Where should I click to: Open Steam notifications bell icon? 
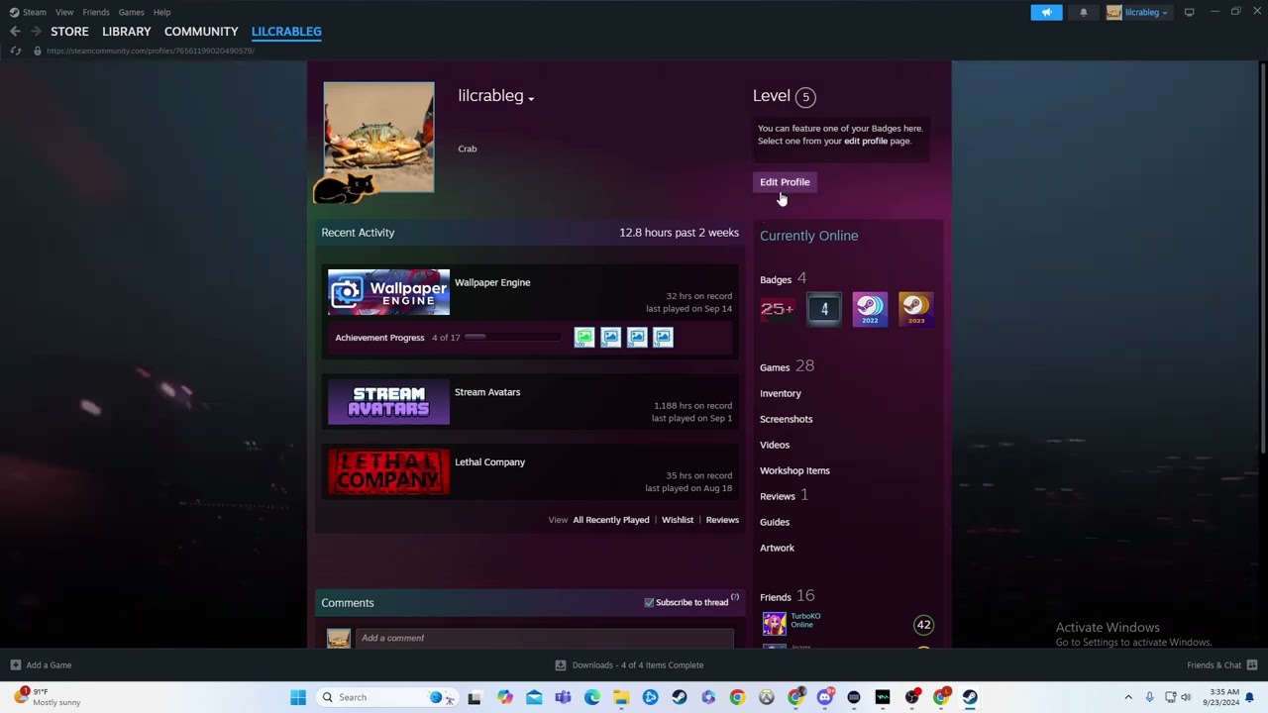[x=1083, y=12]
